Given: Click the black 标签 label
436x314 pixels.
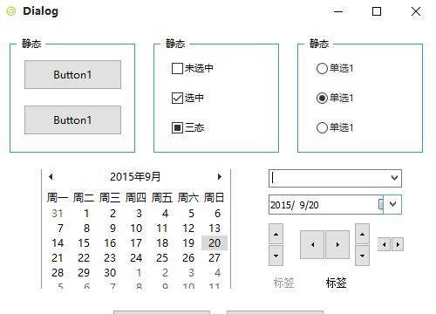Looking at the screenshot, I should [336, 283].
